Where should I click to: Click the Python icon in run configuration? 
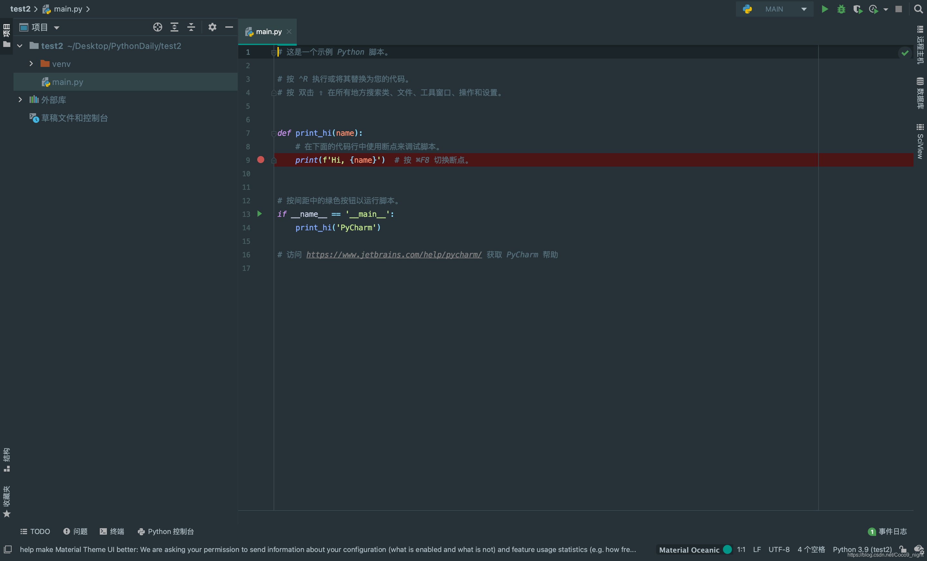[x=747, y=9]
